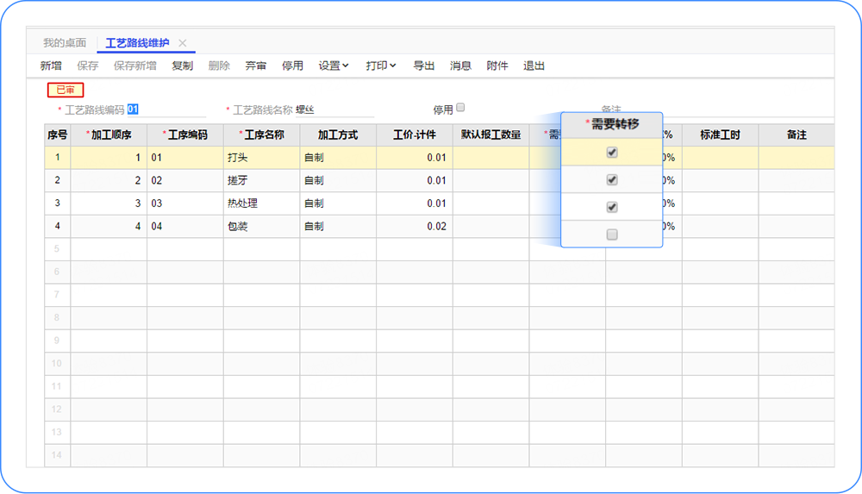Click the 自制 cell in the 包装 row
The height and width of the screenshot is (494, 862).
[338, 227]
